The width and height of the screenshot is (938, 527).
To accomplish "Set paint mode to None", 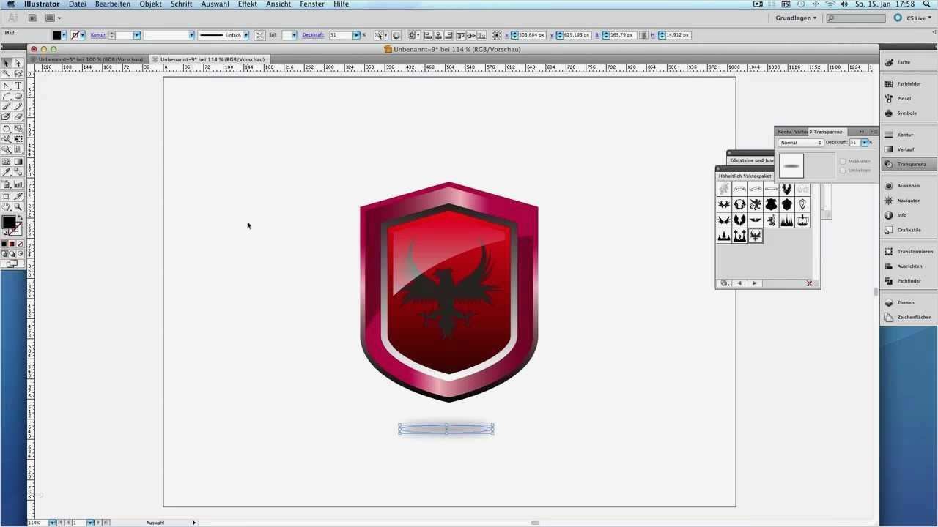I will click(20, 244).
